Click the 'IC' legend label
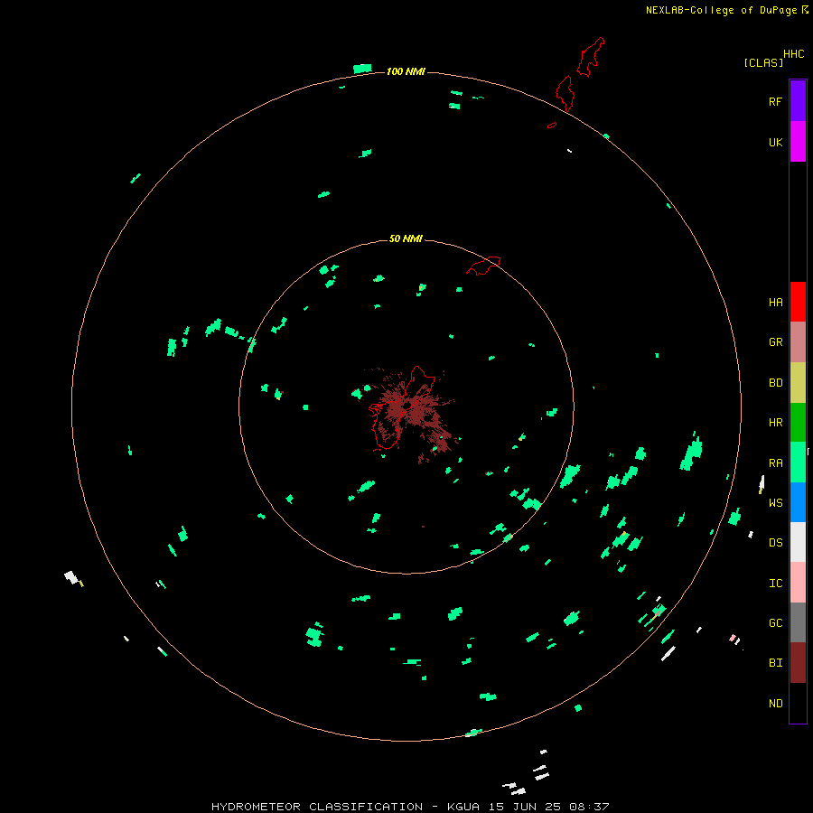Image resolution: width=813 pixels, height=813 pixels. coord(775,584)
